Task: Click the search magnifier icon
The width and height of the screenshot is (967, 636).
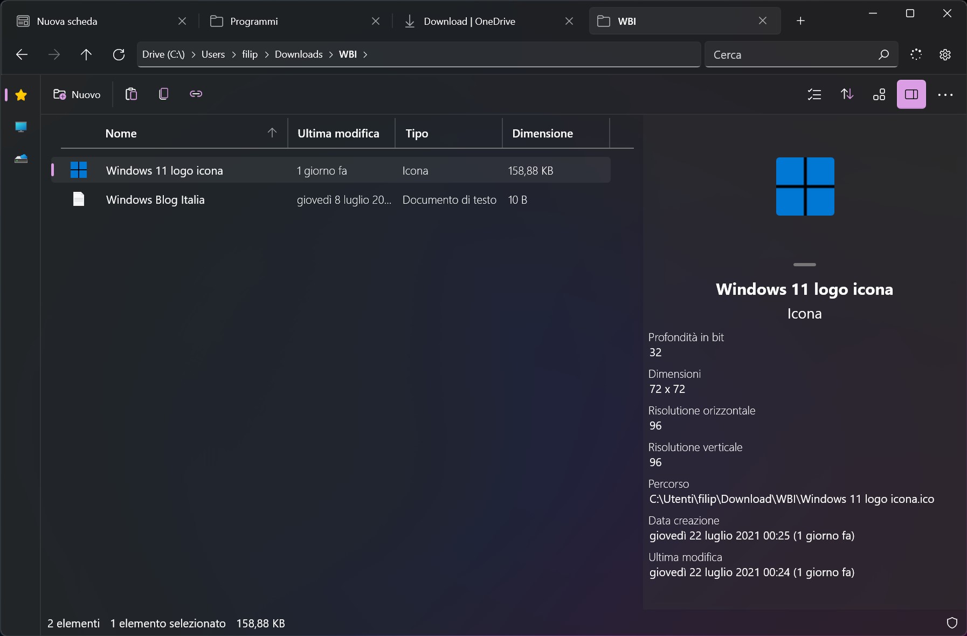Action: click(883, 54)
